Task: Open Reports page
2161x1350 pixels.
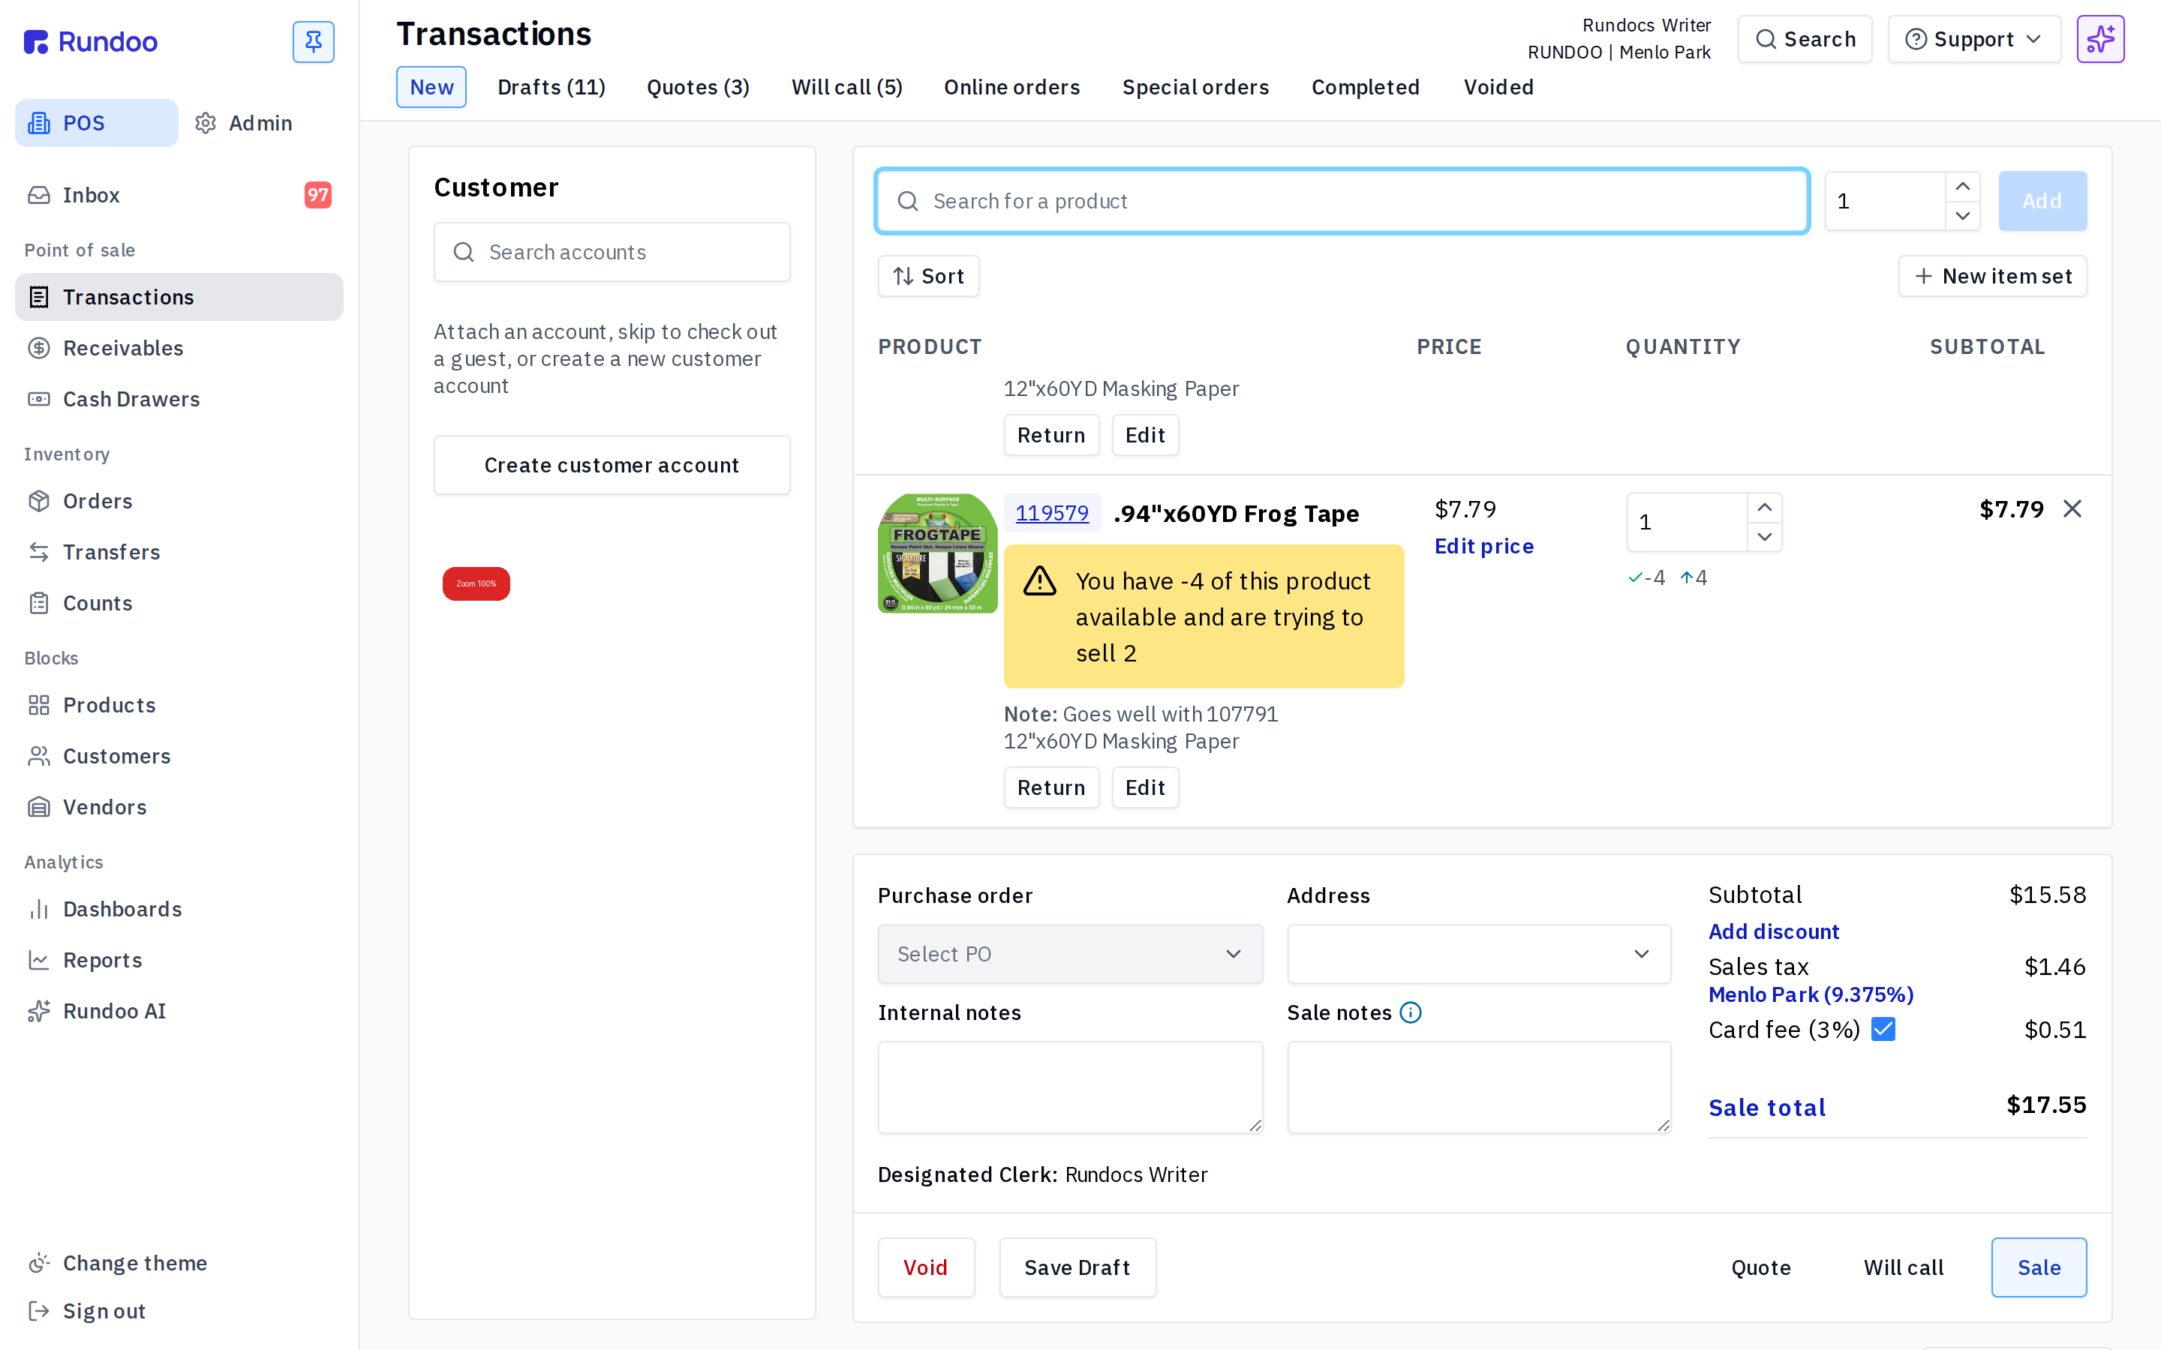Action: 179,960
